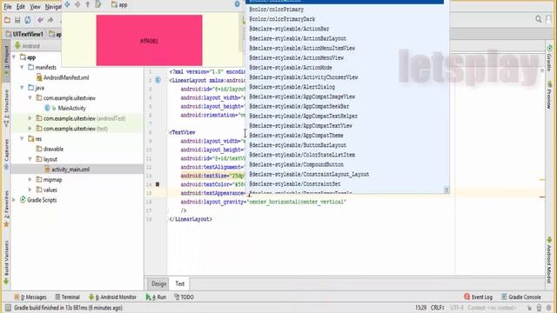Click the Undo arrow toolbar icon
The width and height of the screenshot is (557, 313).
click(40, 20)
